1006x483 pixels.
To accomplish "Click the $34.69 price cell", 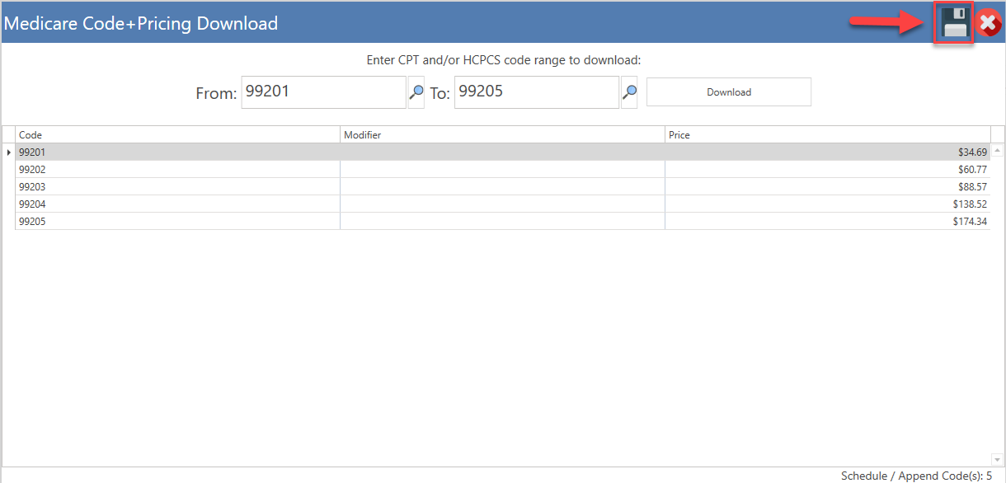I will 828,152.
